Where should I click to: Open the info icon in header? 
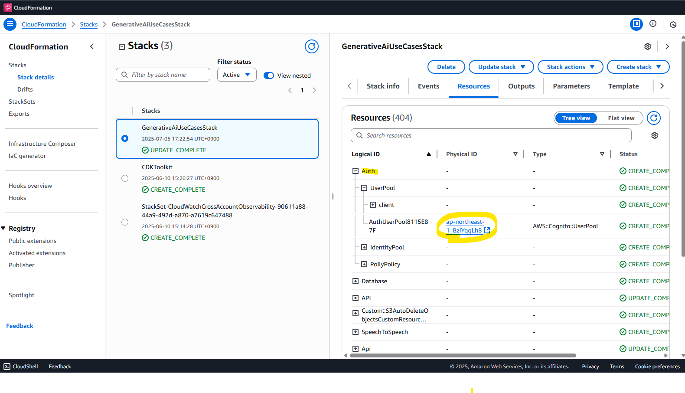[x=653, y=24]
